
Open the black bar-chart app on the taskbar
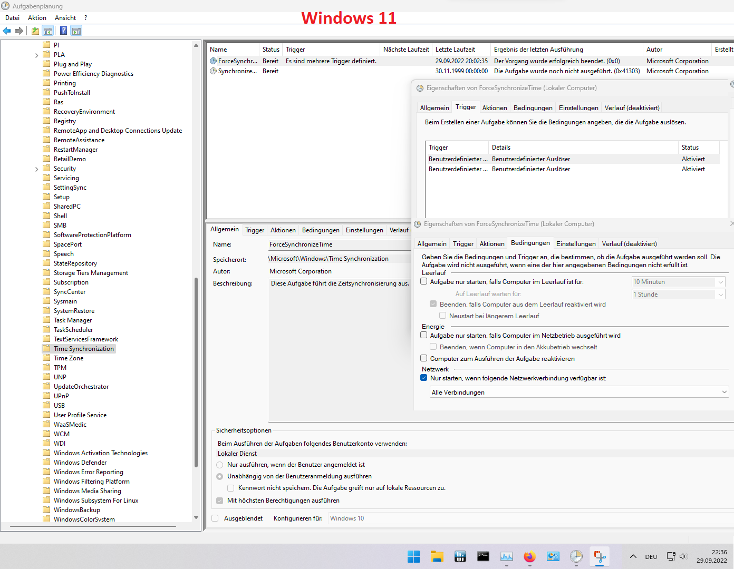click(x=460, y=556)
